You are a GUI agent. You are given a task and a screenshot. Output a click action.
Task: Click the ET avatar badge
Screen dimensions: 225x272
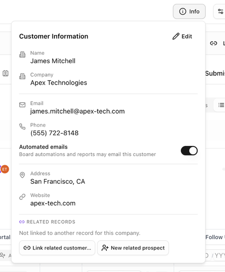[x=5, y=169]
